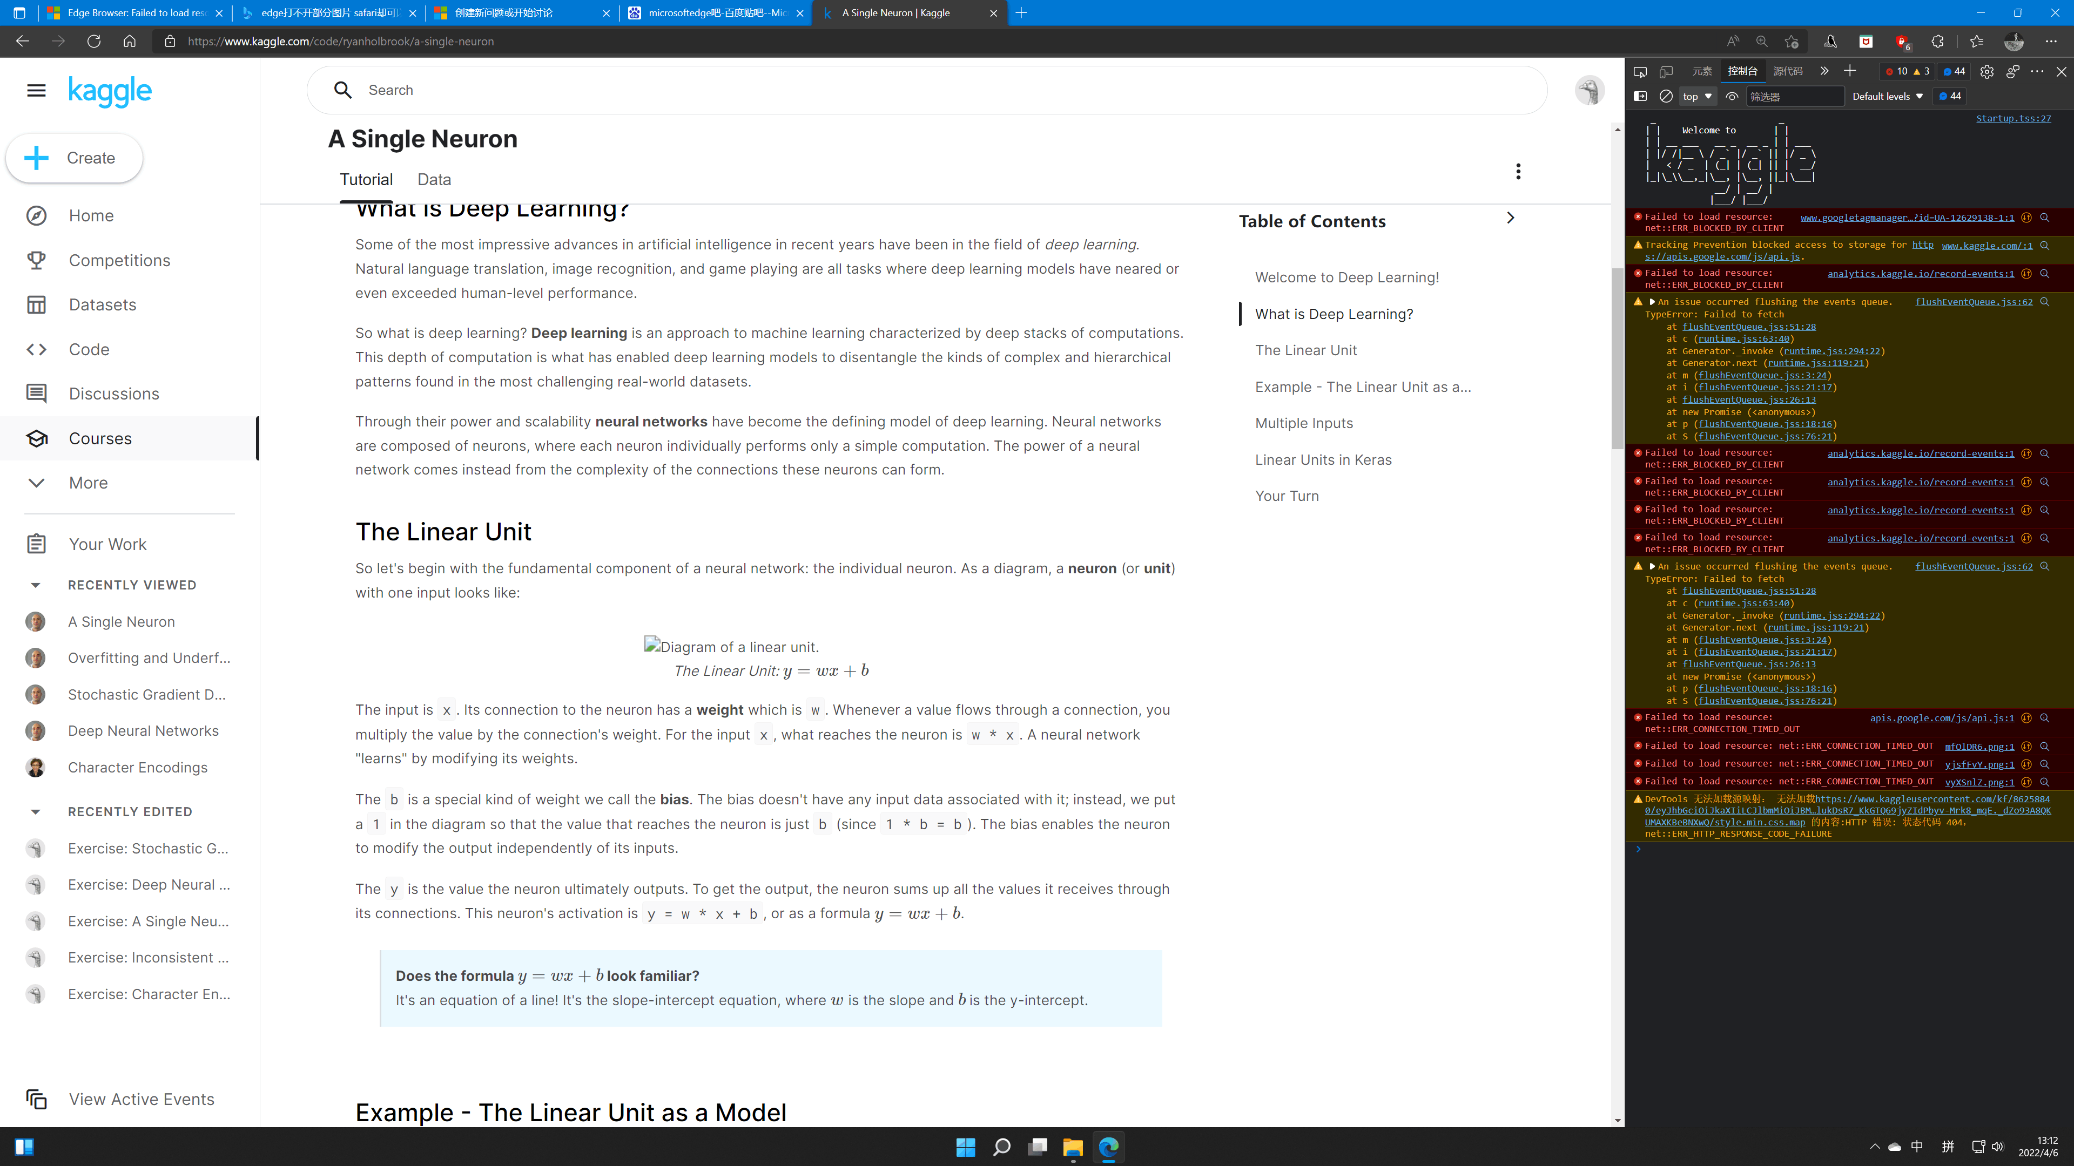Click the View Active Events icon

point(36,1099)
